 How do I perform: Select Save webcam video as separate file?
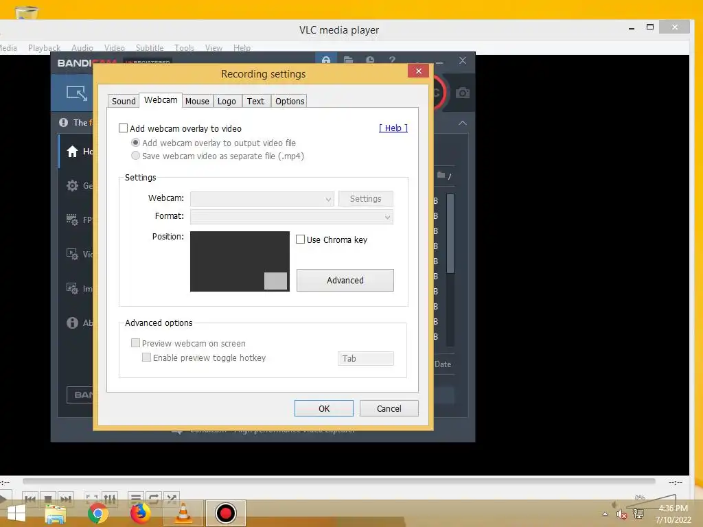[135, 156]
